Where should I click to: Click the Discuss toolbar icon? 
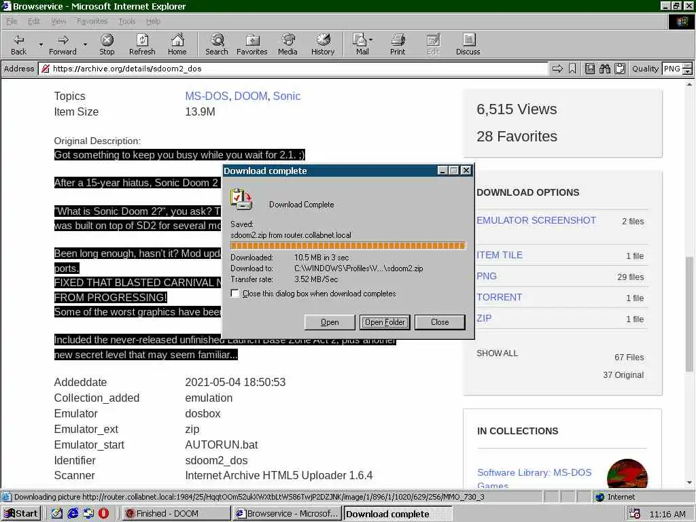(x=468, y=44)
